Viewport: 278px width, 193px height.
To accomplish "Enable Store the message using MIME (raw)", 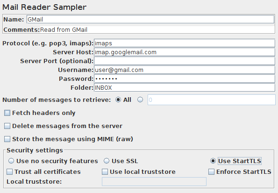I will [7, 139].
